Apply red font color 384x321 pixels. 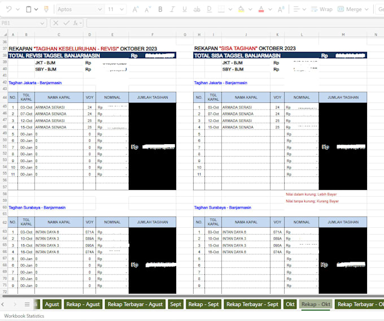click(261, 9)
